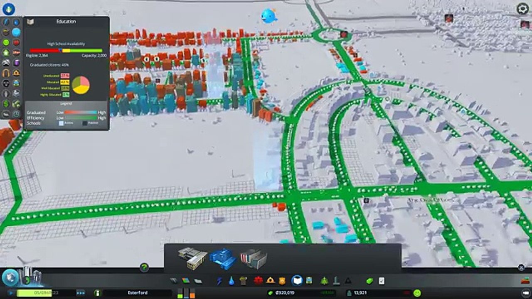Open the settings gear menu
The width and height of the screenshot is (532, 299).
click(522, 9)
